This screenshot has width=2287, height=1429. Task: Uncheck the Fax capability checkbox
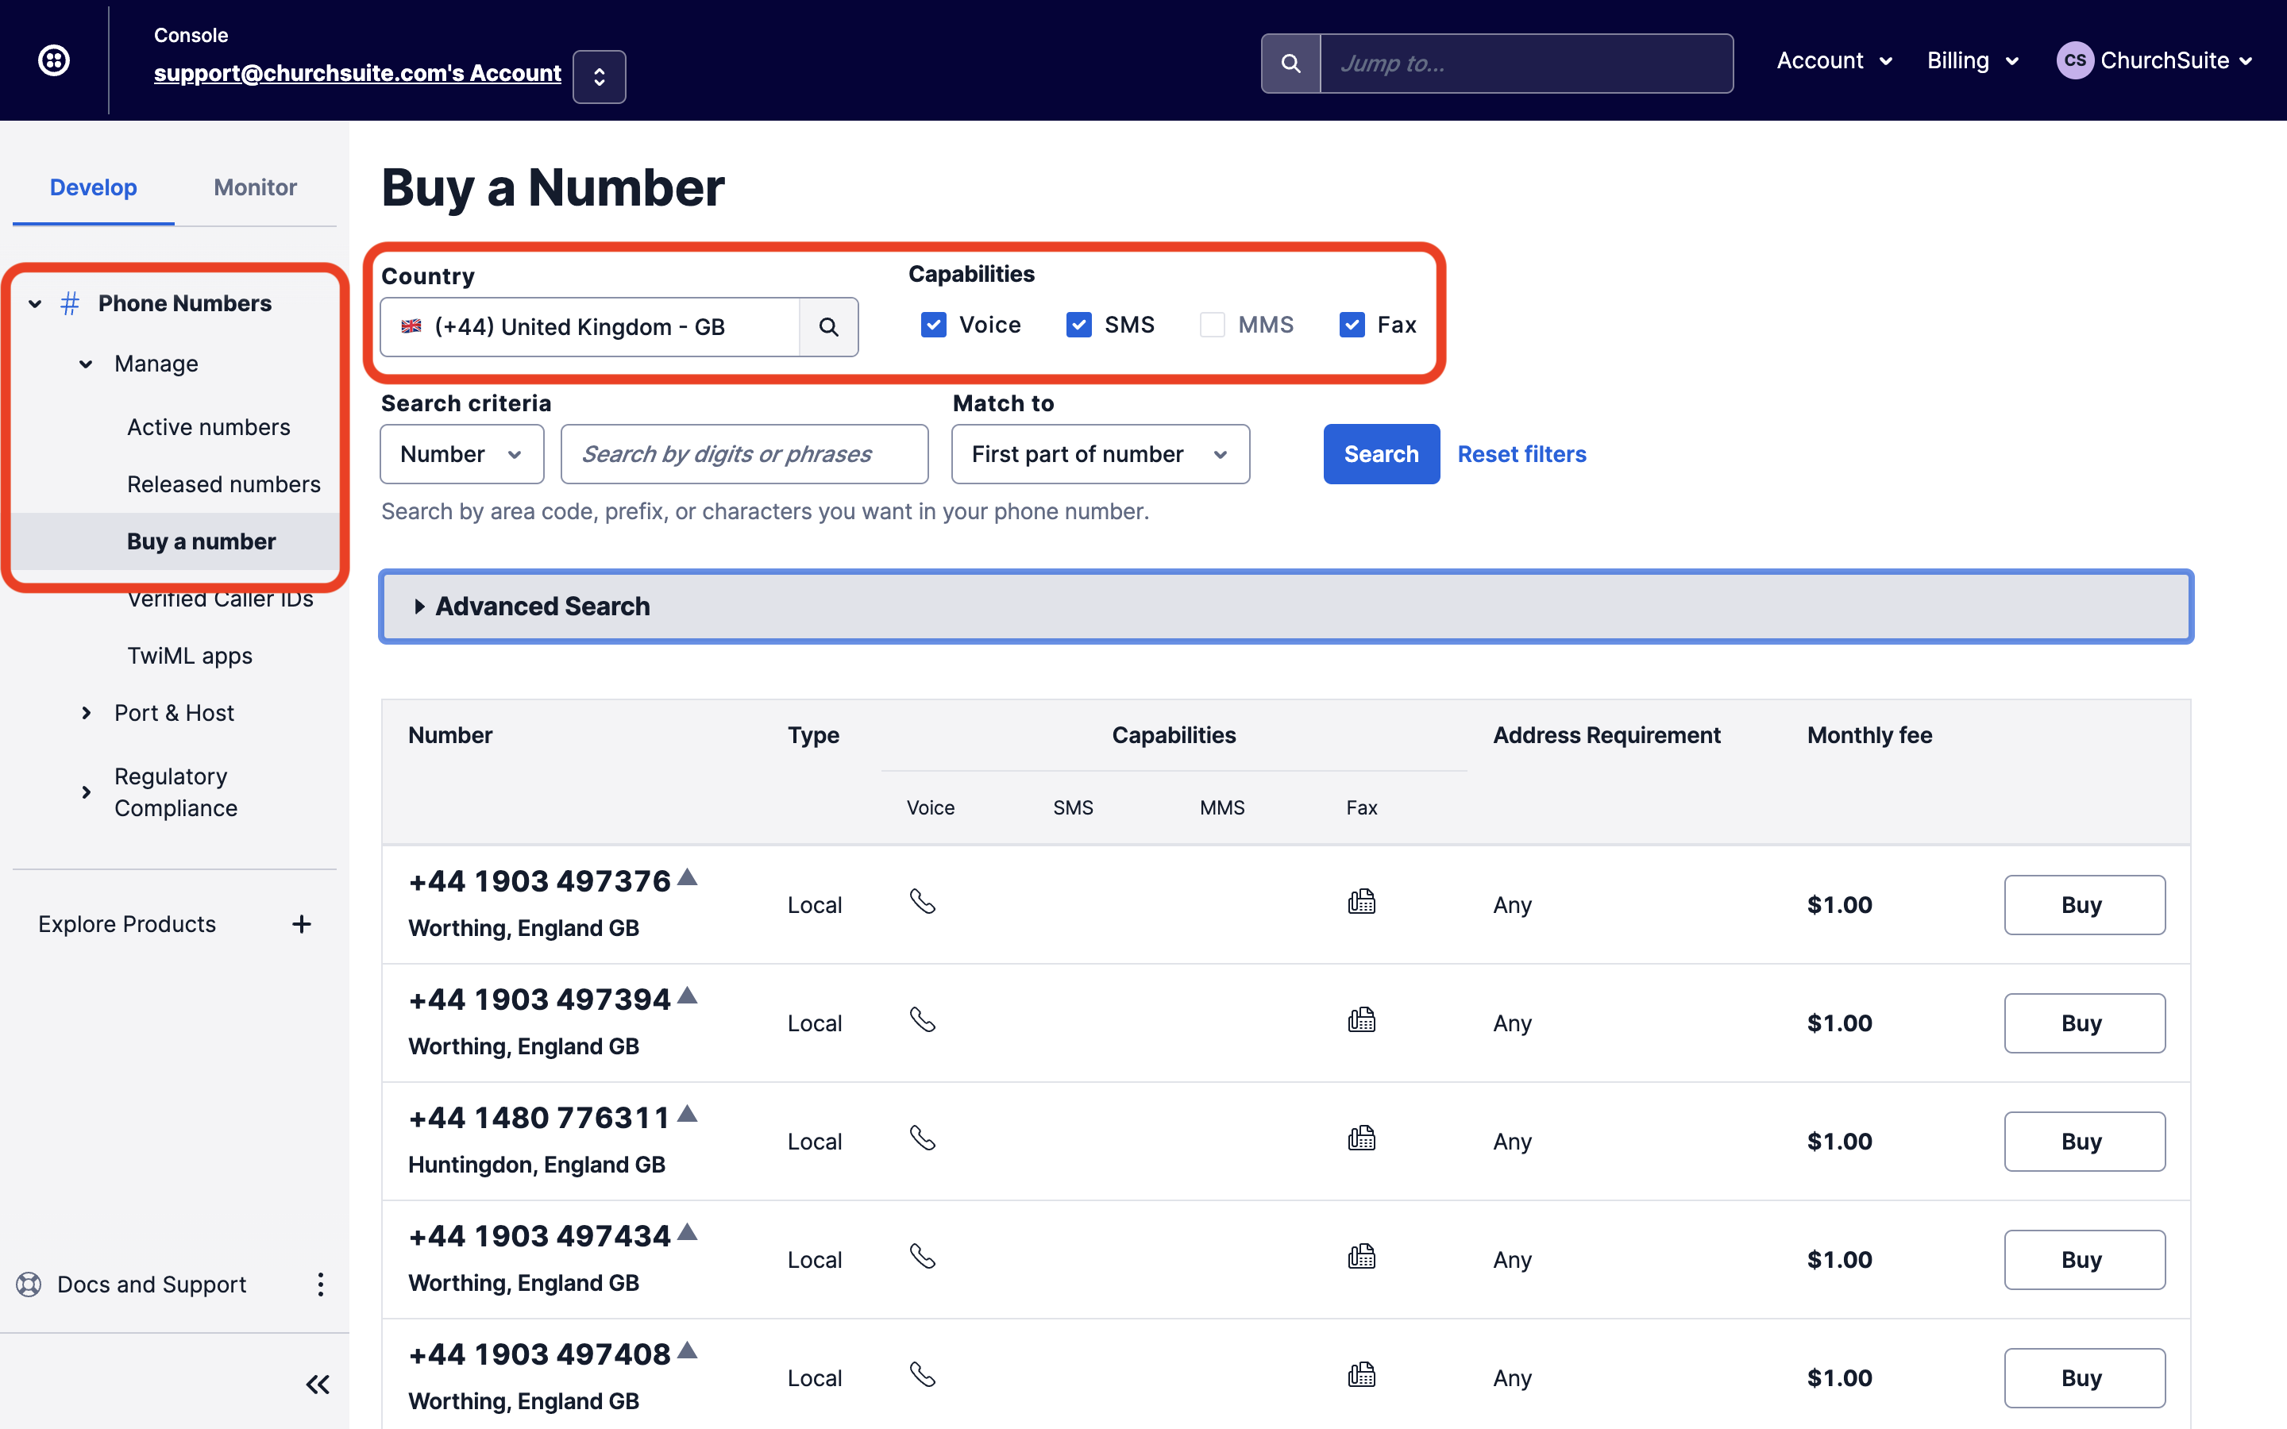pos(1352,325)
